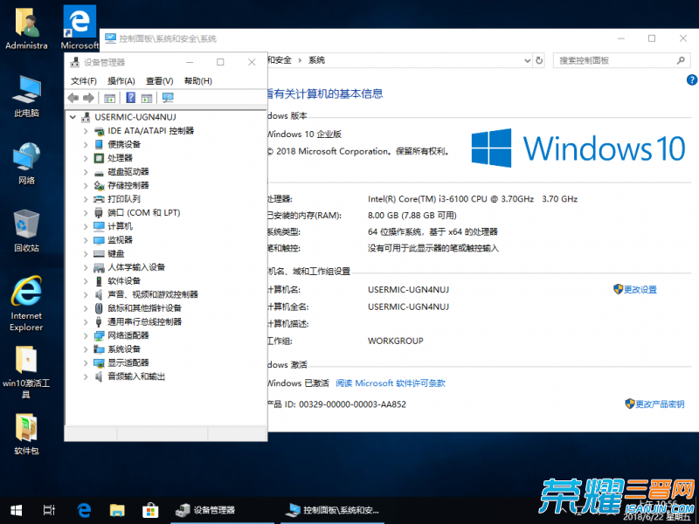Collapse the USERMIC-UGN4NUJ root node

73,117
